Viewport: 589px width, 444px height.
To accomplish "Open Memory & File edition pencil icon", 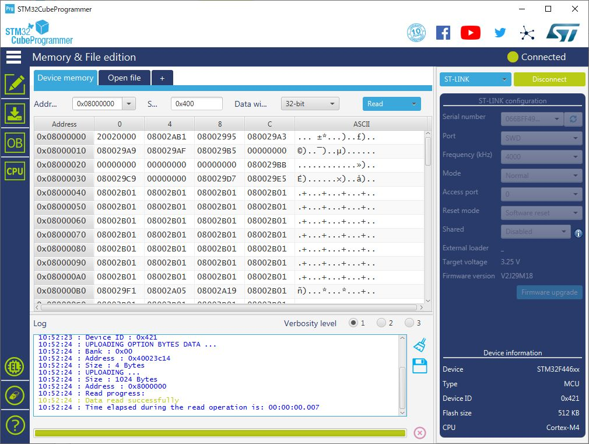I will coord(15,85).
